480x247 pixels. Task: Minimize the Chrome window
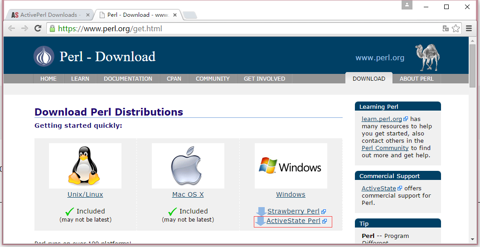(x=426, y=7)
